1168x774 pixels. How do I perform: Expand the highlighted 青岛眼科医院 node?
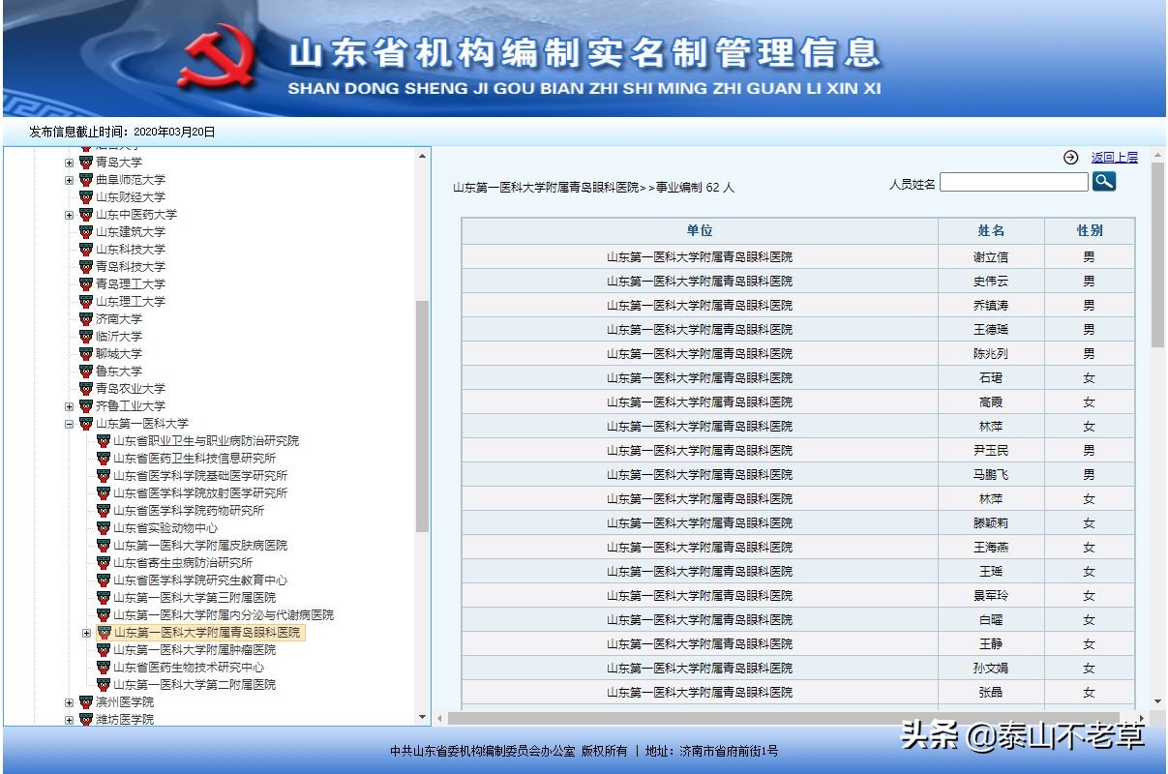[x=86, y=632]
